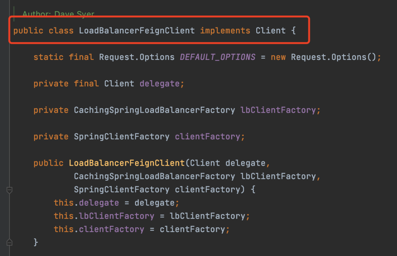The image size is (397, 256).
Task: Click Client type in the 'private final' declaration
Action: click(119, 84)
